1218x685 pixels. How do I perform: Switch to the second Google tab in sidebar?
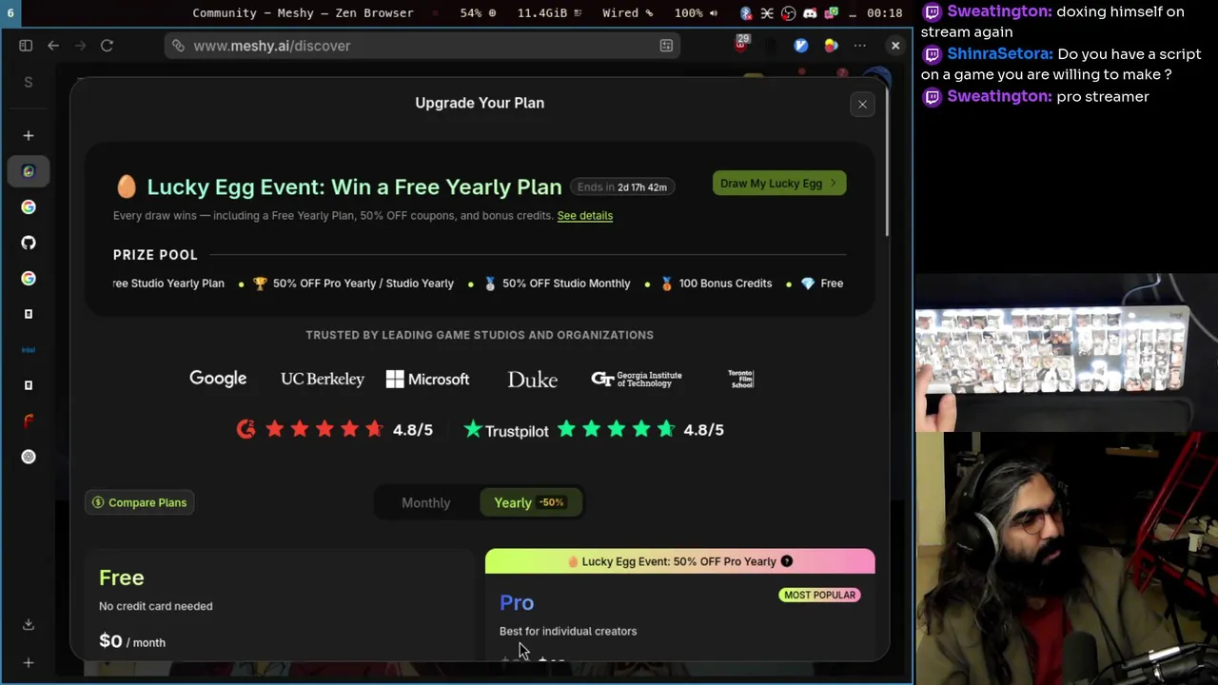pos(29,278)
